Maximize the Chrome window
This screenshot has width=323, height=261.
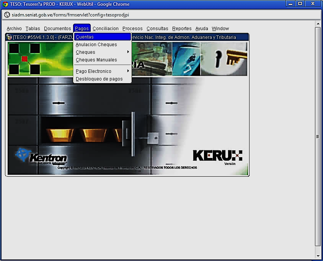click(300, 4)
